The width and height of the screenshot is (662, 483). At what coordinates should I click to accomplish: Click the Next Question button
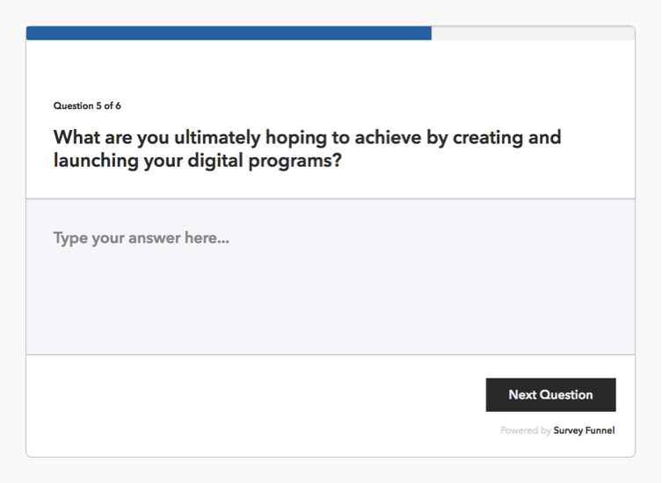coord(550,395)
